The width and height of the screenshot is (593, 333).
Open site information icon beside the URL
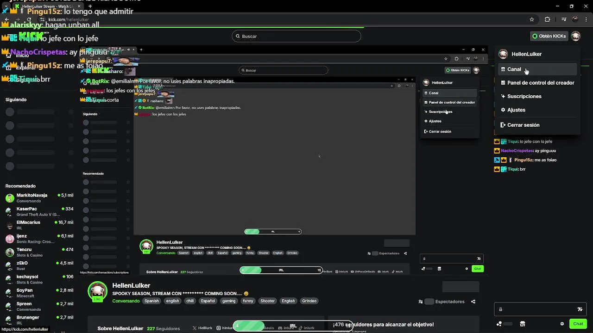(43, 19)
